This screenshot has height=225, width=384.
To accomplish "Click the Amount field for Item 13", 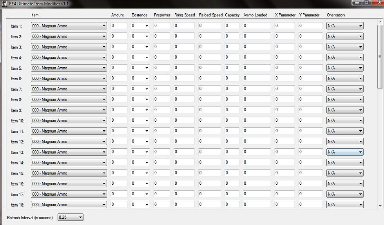I will click(x=119, y=152).
